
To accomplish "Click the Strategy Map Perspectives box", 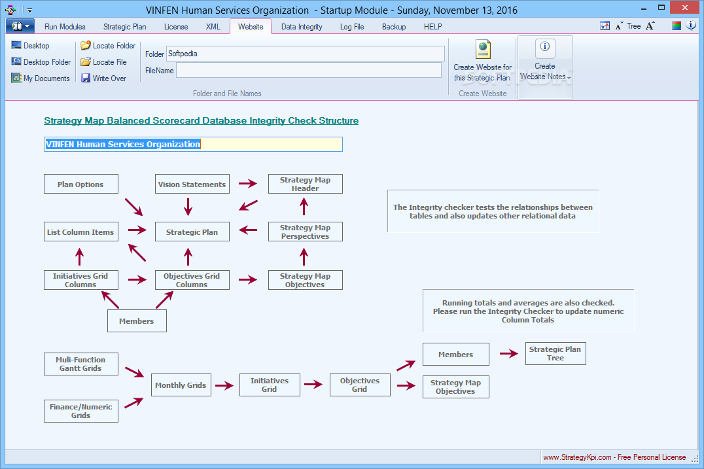I will 306,232.
